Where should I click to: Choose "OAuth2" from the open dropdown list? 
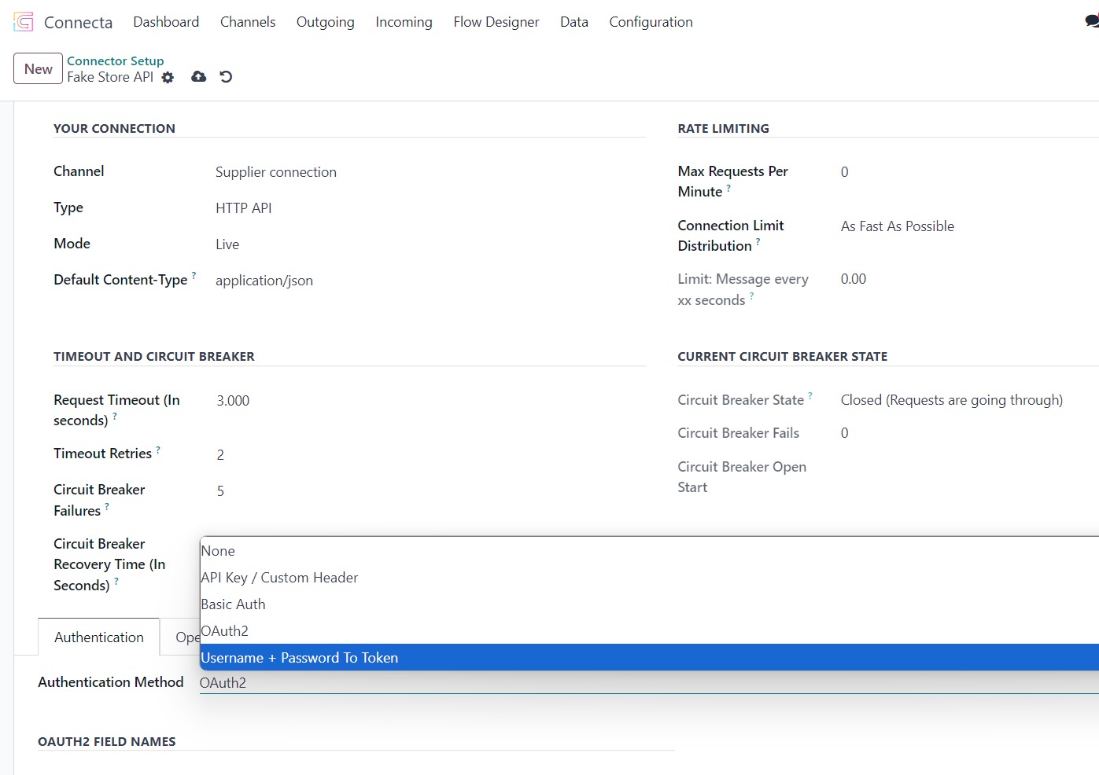click(225, 631)
